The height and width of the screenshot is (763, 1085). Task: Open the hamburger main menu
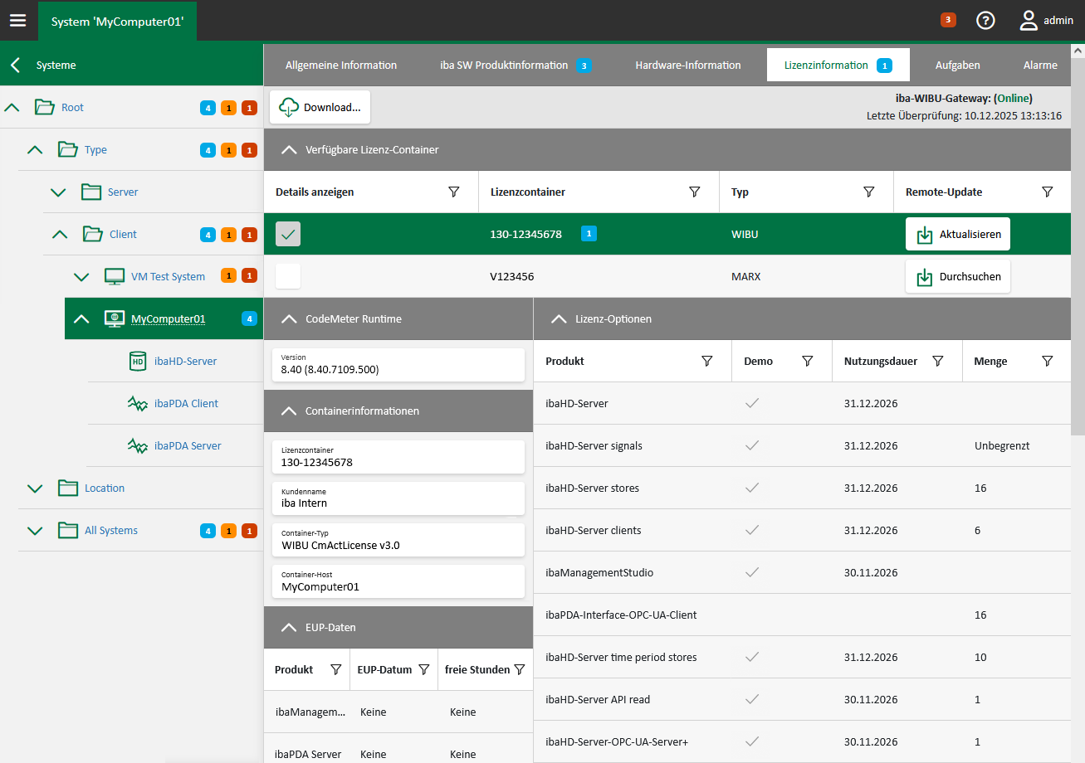17,21
